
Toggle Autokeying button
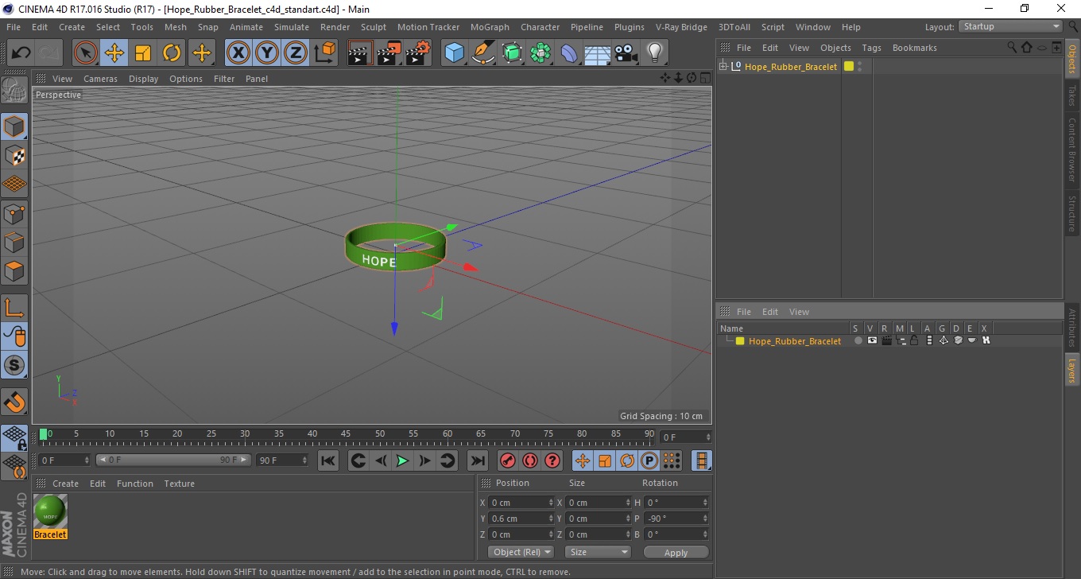click(529, 460)
